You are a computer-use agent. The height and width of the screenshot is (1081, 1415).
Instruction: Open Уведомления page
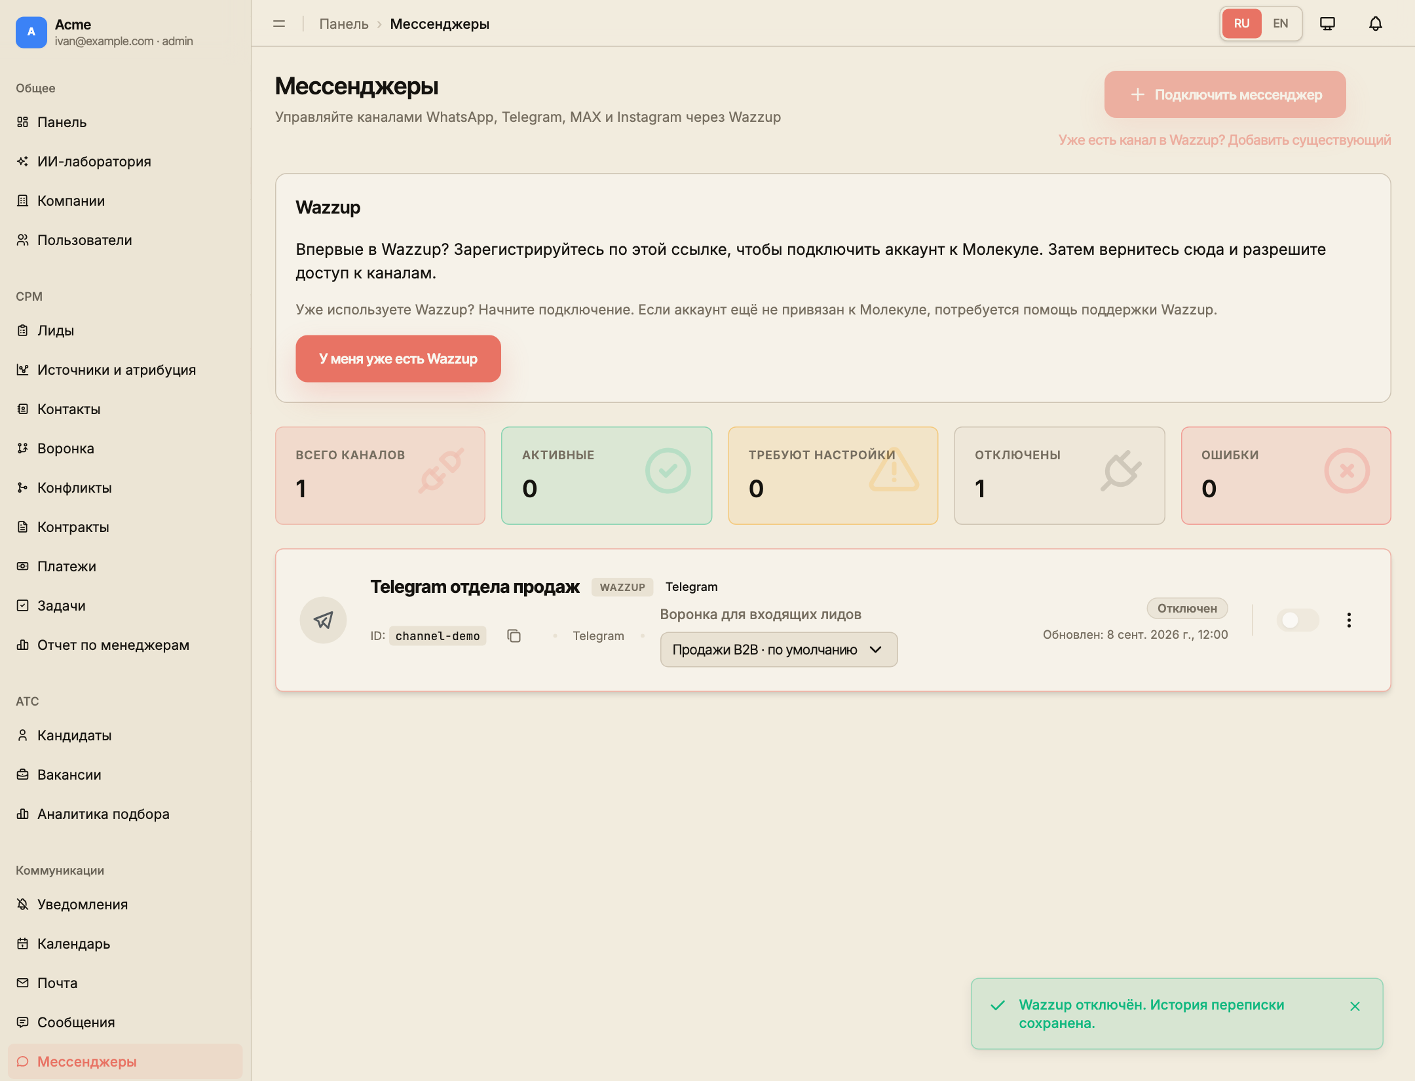(x=125, y=904)
